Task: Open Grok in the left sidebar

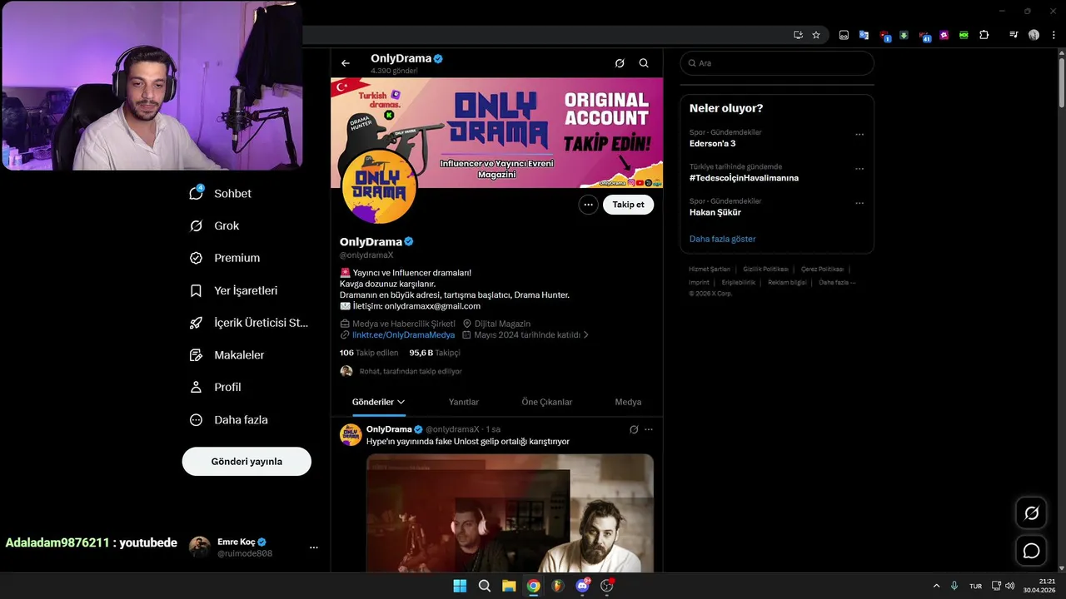Action: 215,225
